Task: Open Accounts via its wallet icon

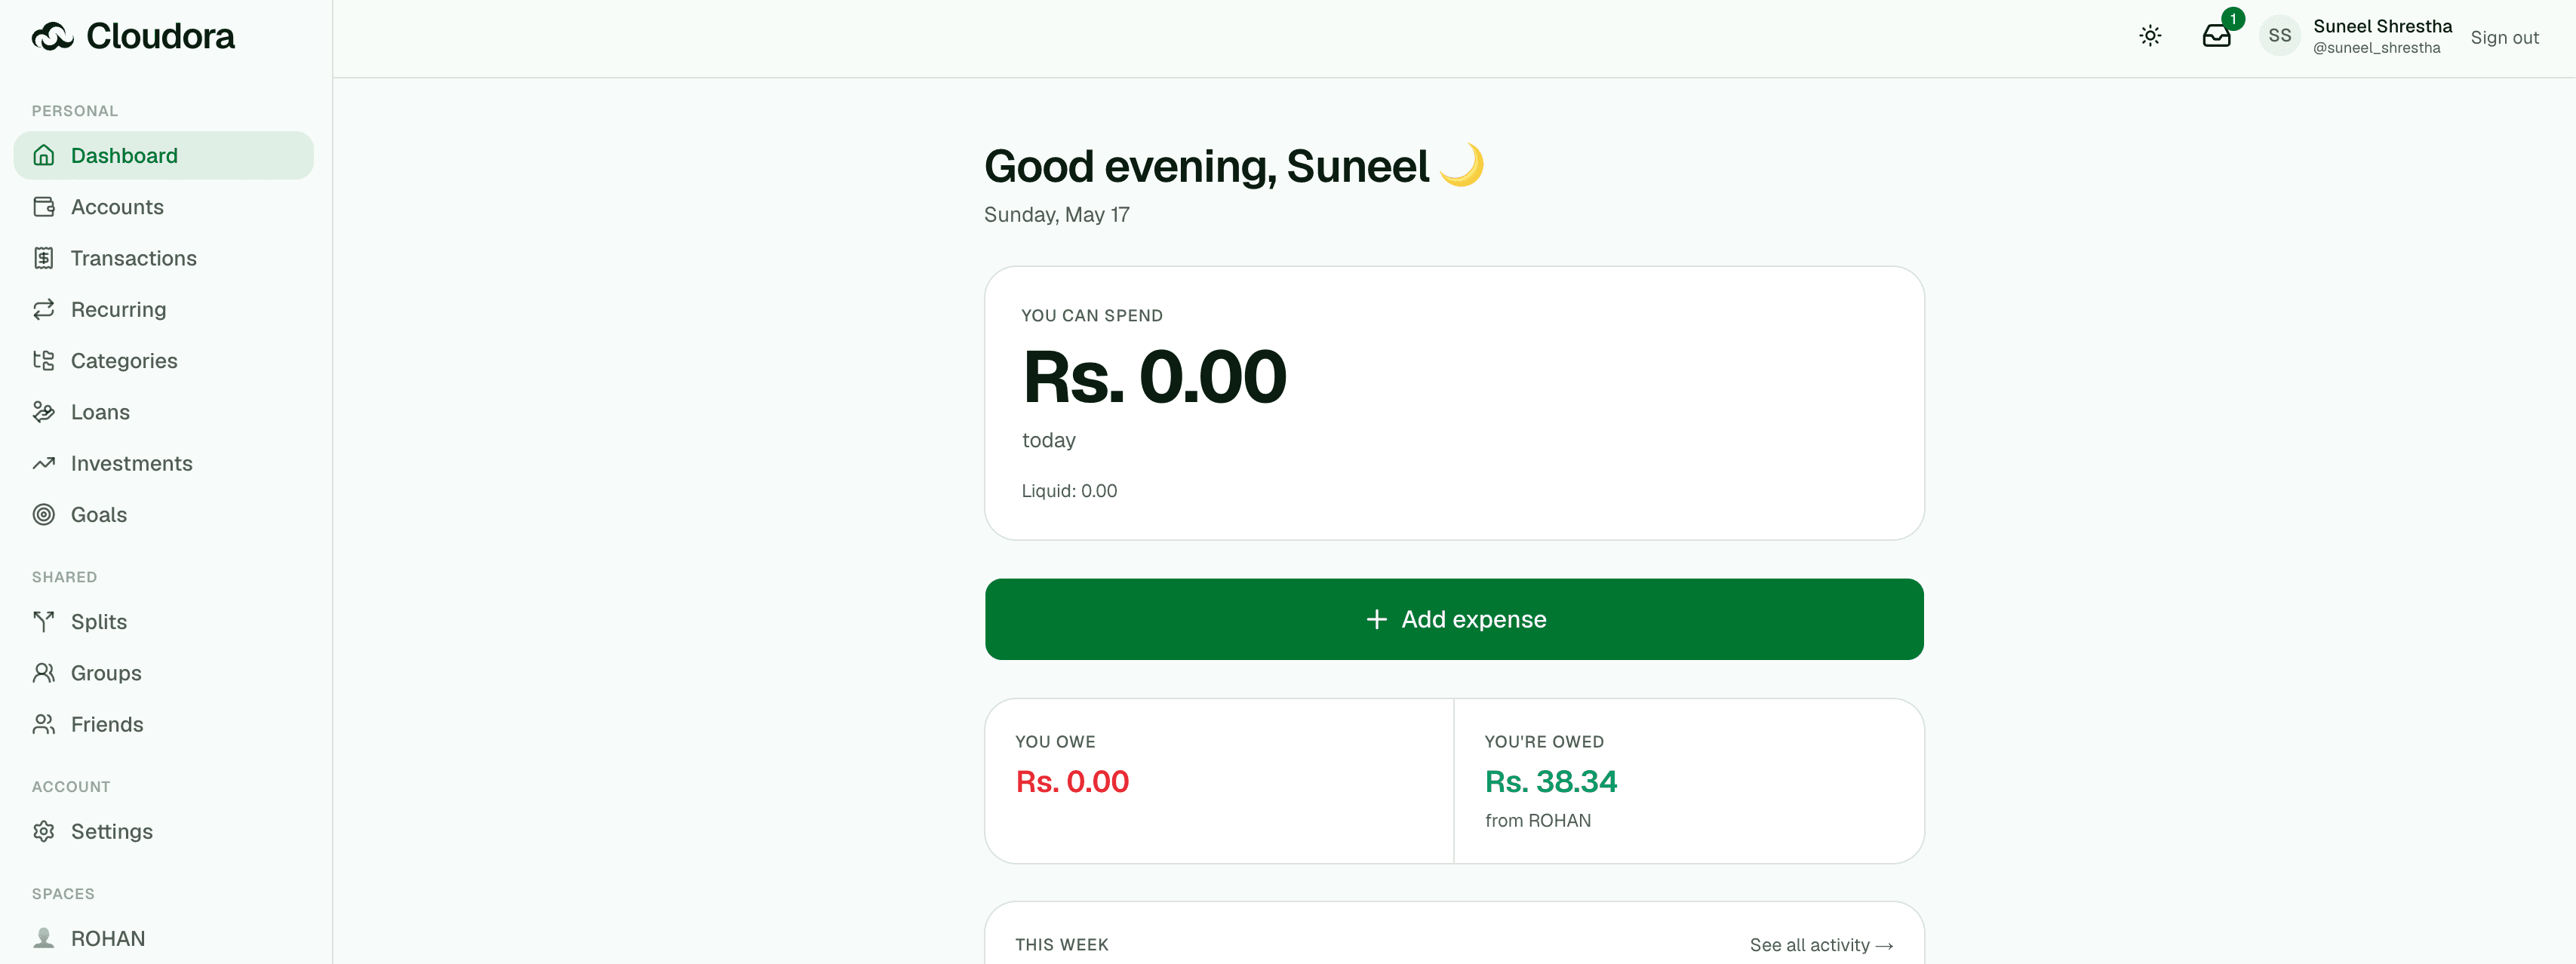Action: tap(44, 207)
